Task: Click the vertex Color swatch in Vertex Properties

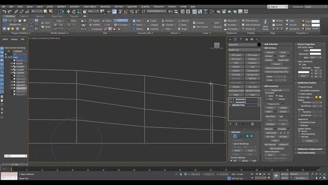Action: point(315,50)
